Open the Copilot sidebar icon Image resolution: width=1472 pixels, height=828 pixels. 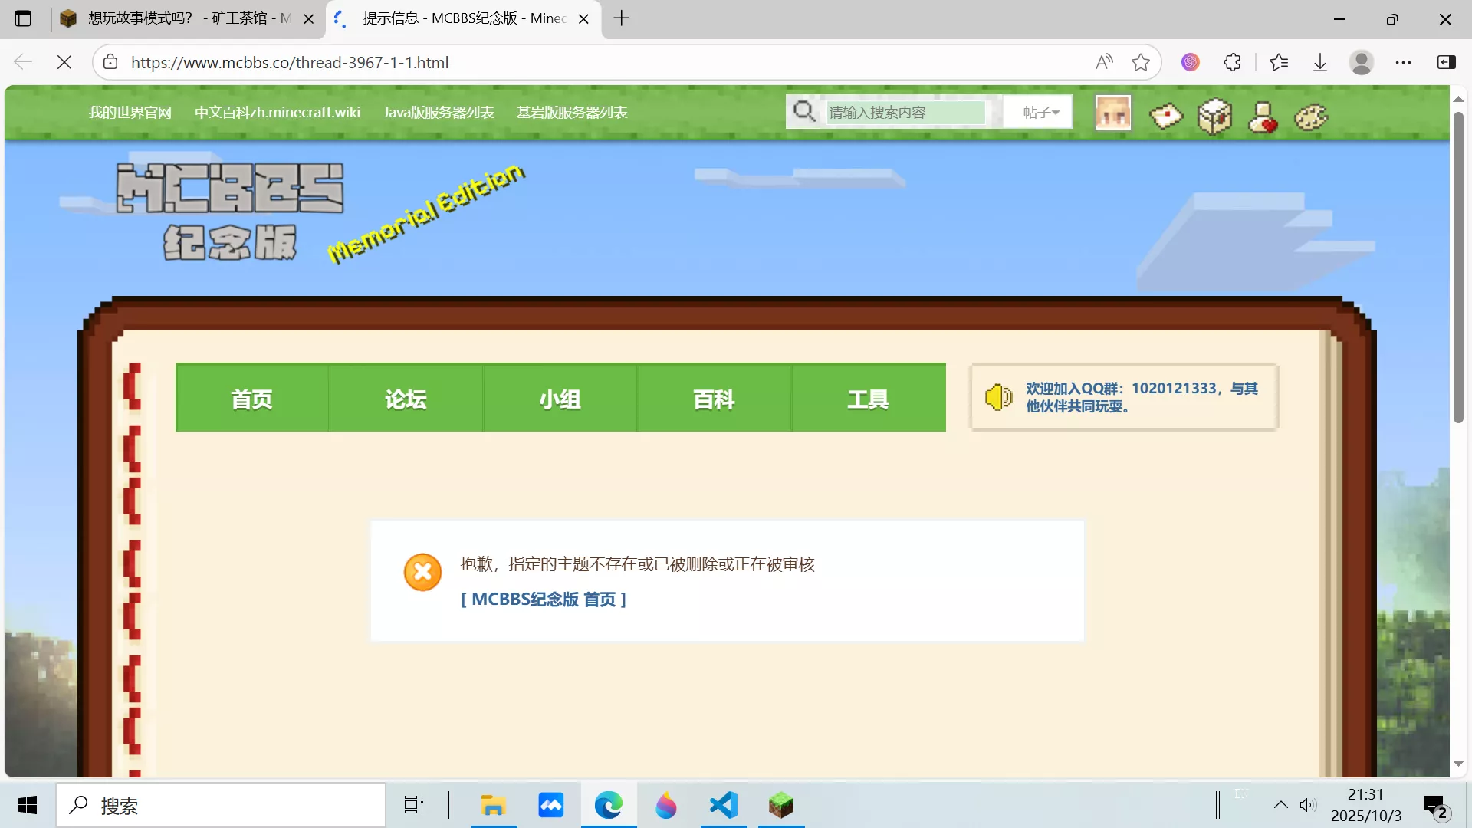pos(1447,62)
